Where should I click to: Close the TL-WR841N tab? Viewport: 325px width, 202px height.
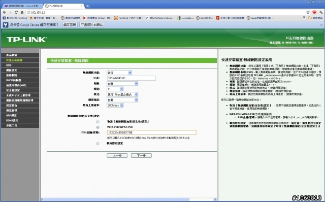pyautogui.click(x=81, y=6)
